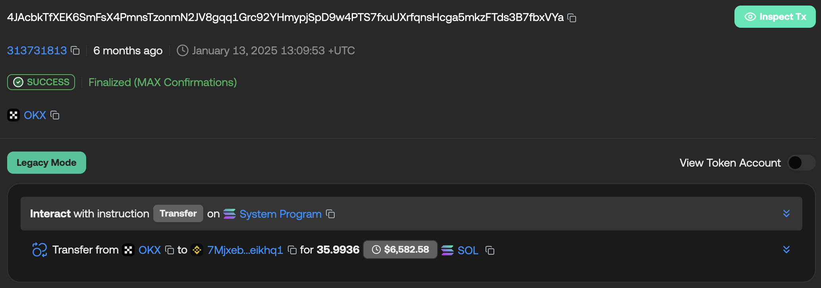This screenshot has height=288, width=821.
Task: Click the Transfer instruction tag
Action: (178, 213)
